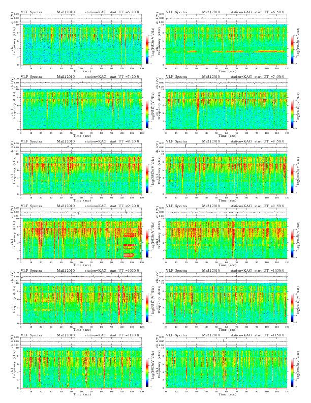Click the title text 'start UT =6:50:0'

coord(269,12)
